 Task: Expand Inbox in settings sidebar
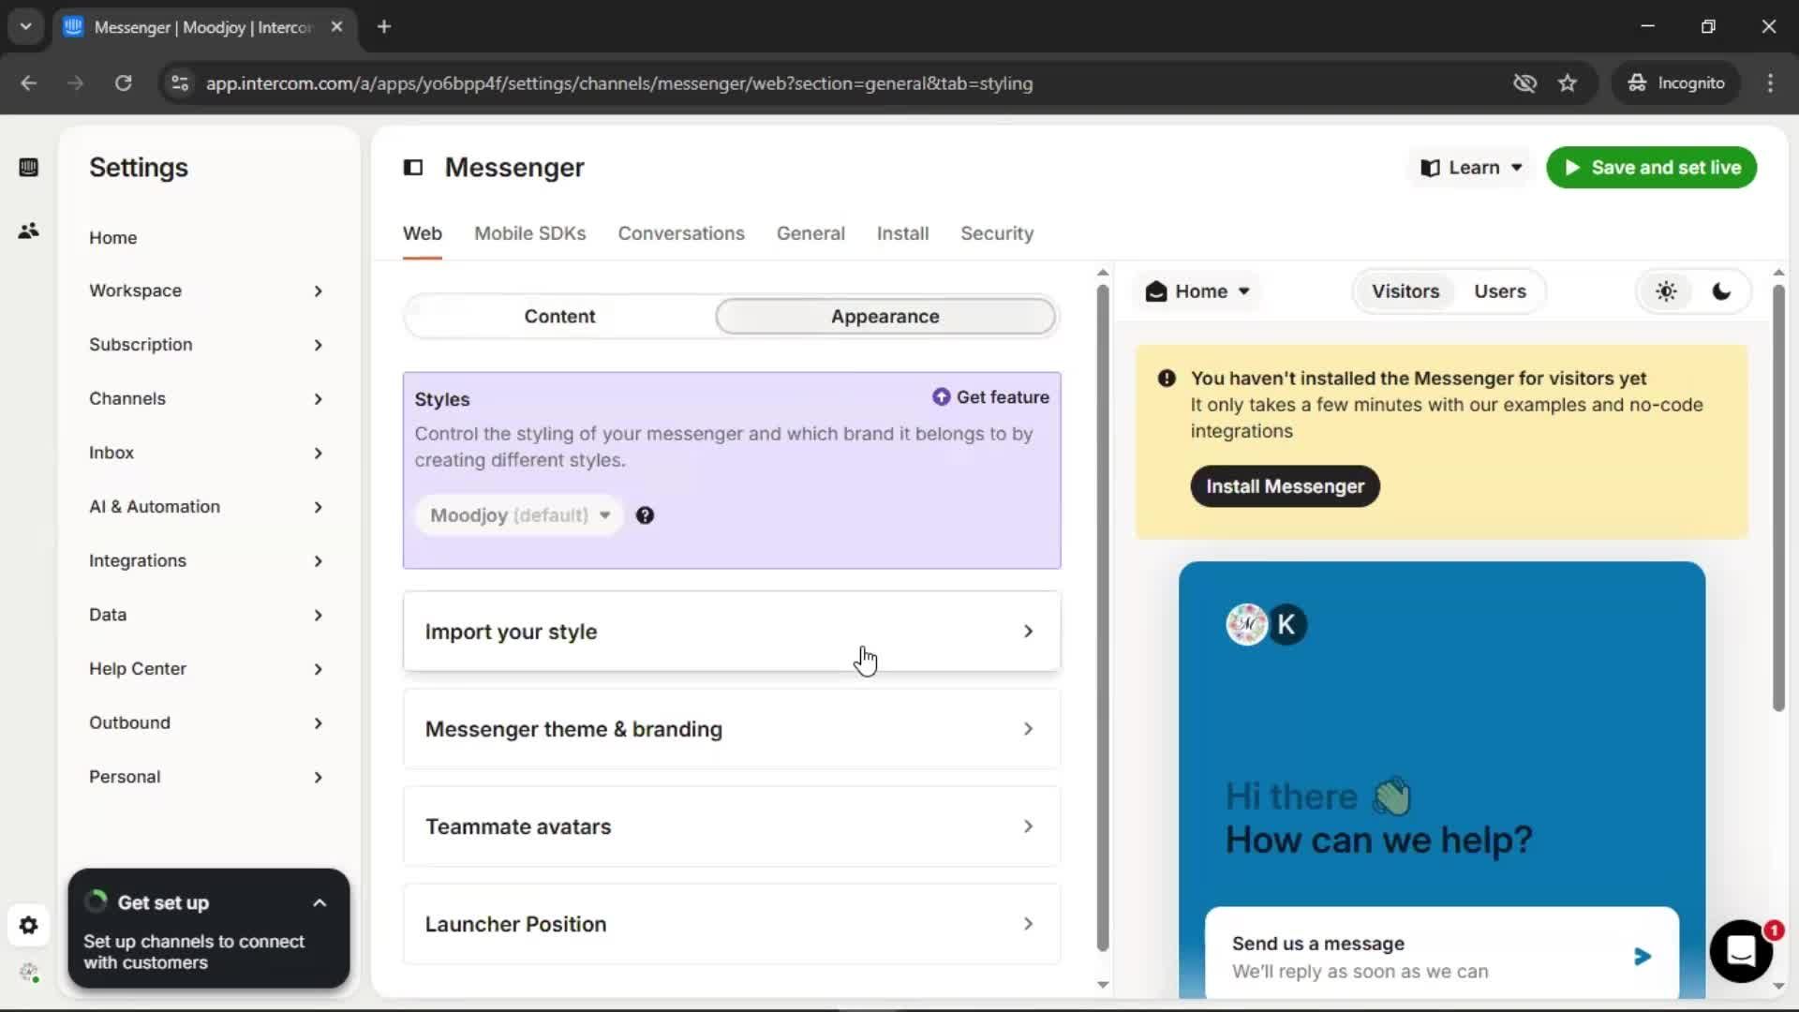click(206, 453)
